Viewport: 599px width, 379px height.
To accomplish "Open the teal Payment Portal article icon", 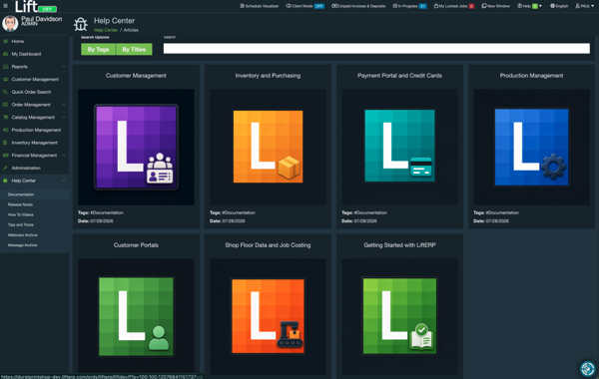I will coord(399,146).
